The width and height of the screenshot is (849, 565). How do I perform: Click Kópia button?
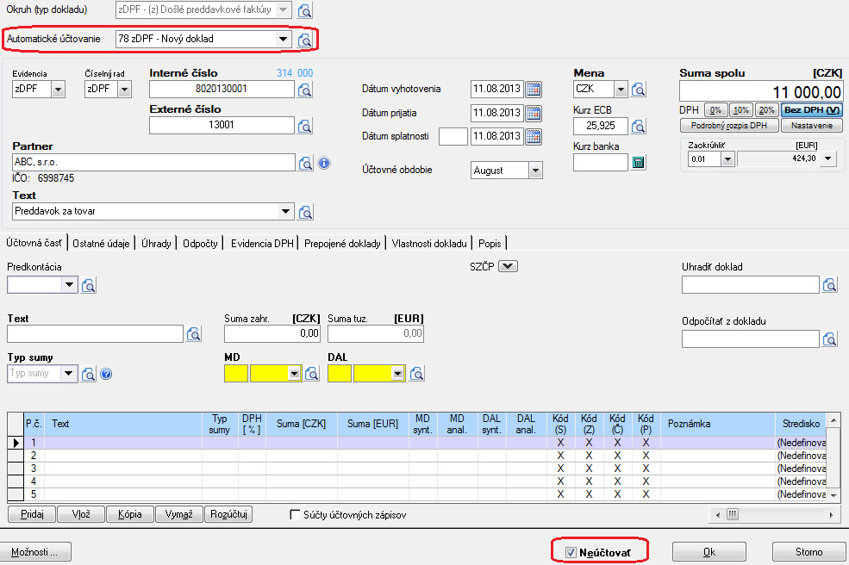[130, 514]
